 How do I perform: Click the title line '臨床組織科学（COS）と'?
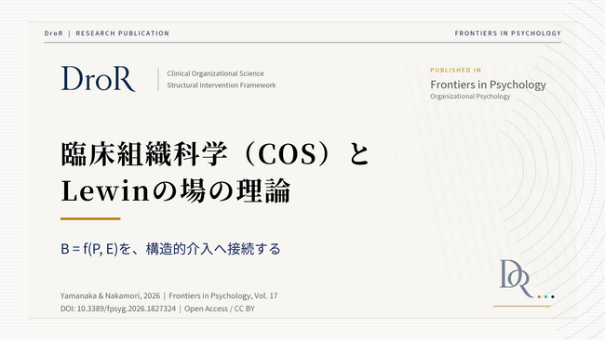point(215,154)
